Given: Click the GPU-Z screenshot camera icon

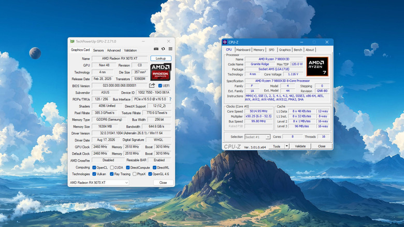Looking at the screenshot, I should tap(156, 49).
